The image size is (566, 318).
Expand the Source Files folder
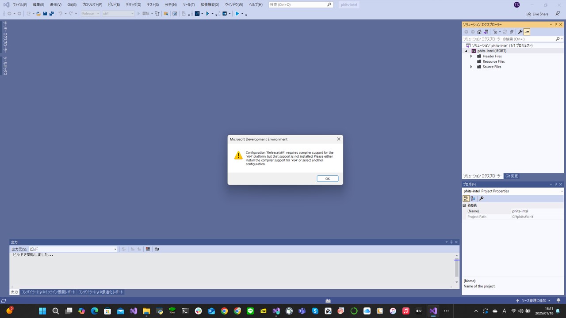pos(471,67)
